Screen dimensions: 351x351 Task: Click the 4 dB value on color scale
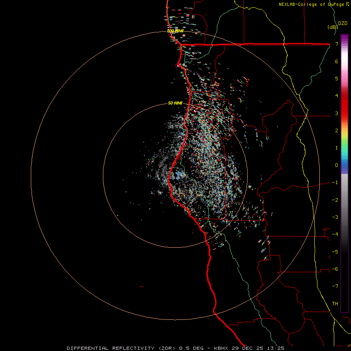tap(337, 96)
